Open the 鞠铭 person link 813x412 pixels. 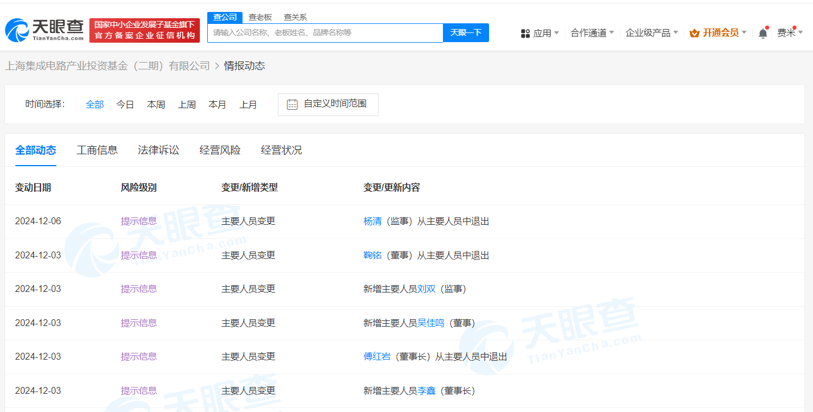coord(373,256)
